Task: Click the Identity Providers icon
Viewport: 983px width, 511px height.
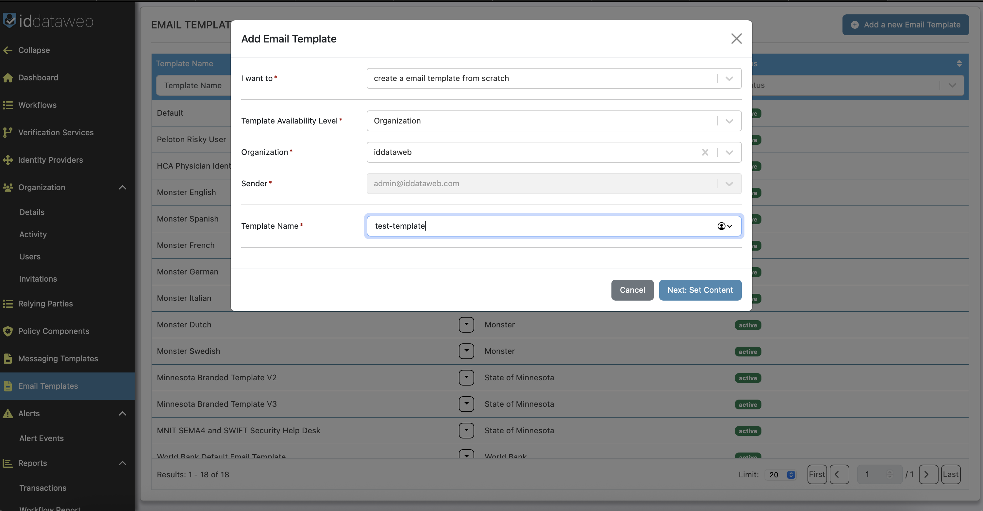Action: pos(8,160)
